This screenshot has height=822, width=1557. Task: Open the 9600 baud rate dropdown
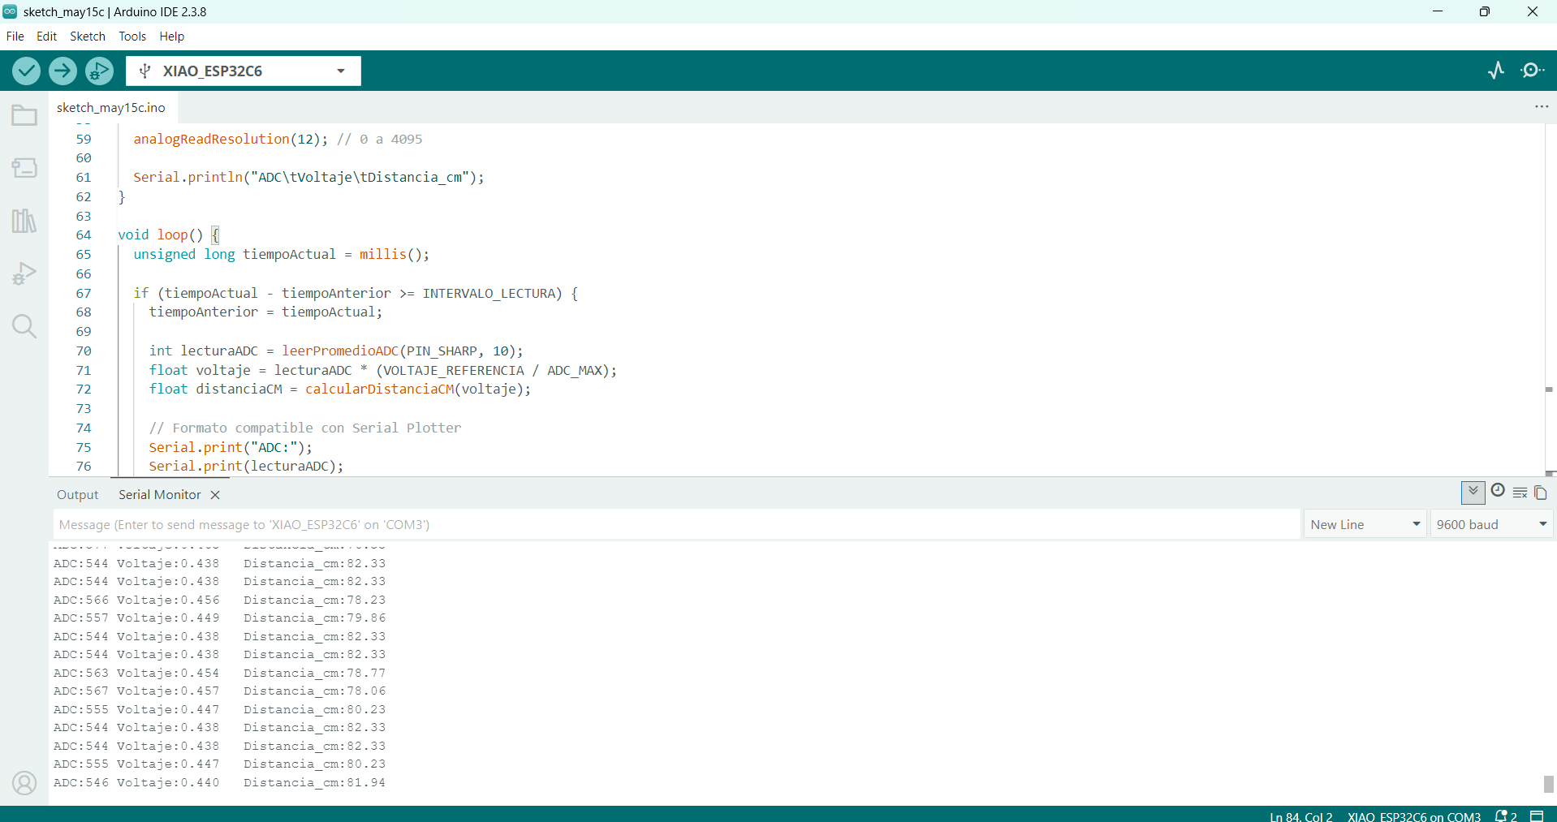coord(1491,524)
